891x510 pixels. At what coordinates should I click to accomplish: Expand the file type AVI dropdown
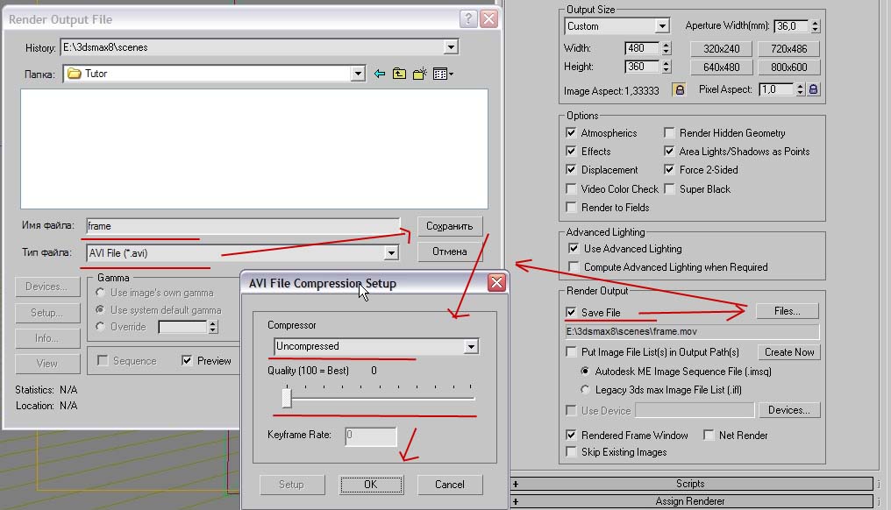[391, 253]
